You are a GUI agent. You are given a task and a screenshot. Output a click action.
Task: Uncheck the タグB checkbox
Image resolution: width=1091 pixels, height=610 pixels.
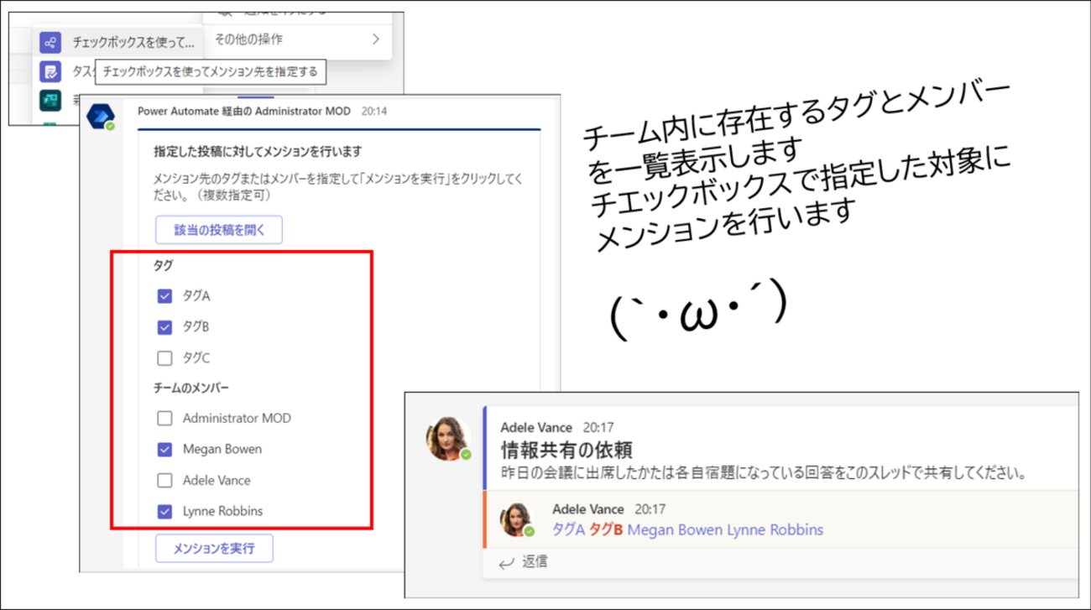pyautogui.click(x=164, y=327)
